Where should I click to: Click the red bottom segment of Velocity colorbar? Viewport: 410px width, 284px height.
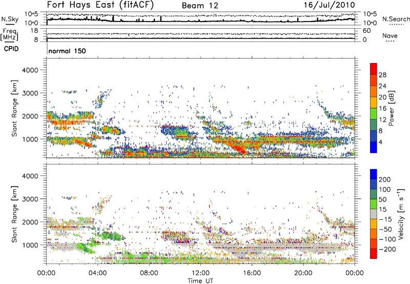point(374,254)
